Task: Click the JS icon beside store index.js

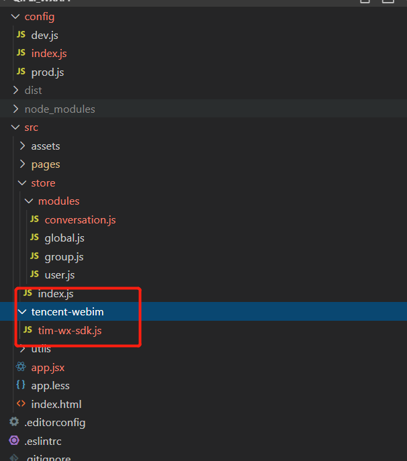Action: coord(28,293)
